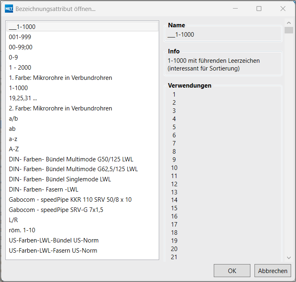Pick the 'a/b' list entry
The image size is (296, 282).
[82, 119]
